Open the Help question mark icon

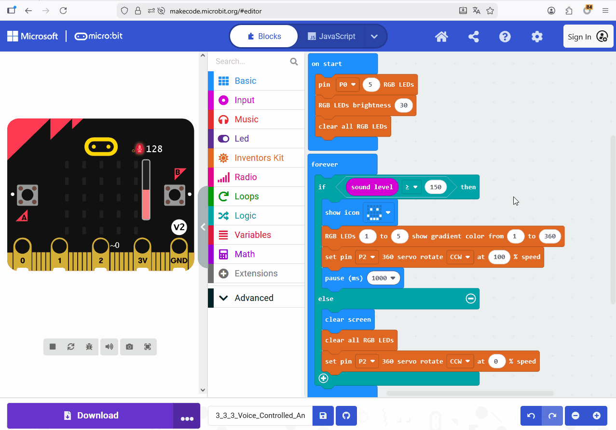505,37
